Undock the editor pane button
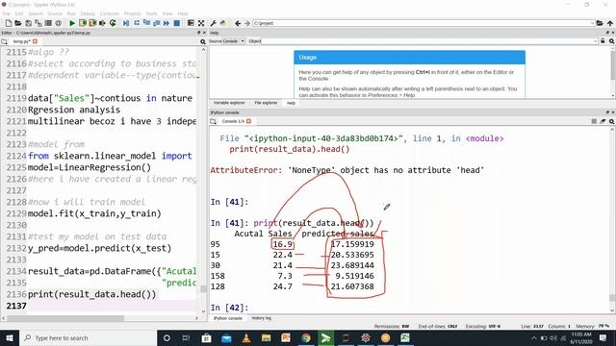Screen dimensions: 616x346 [x=199, y=33]
